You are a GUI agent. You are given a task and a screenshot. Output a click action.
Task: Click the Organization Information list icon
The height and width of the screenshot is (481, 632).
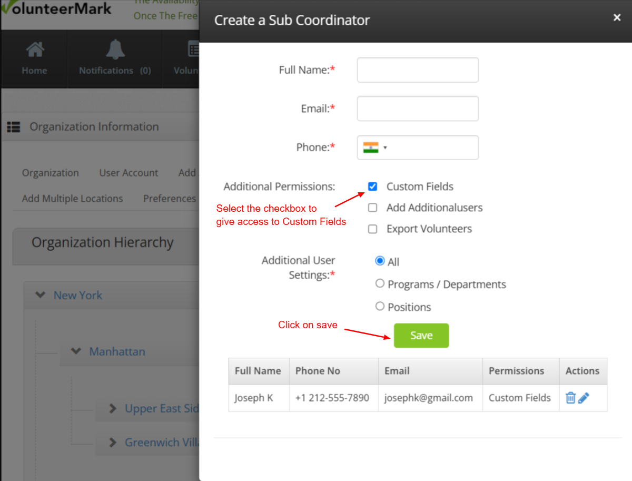point(14,127)
